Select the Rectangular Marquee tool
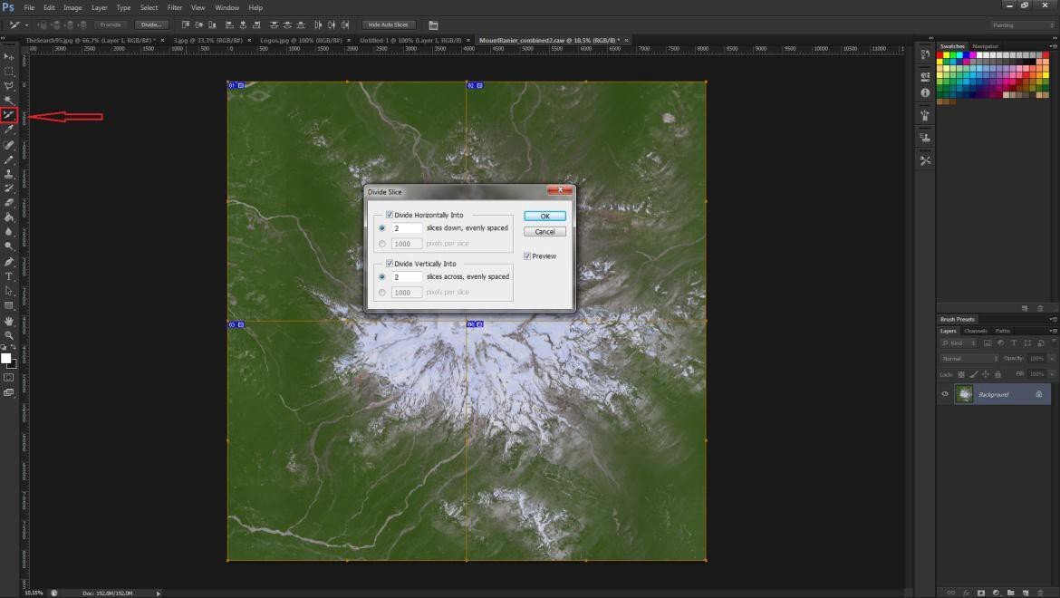Screen dimensions: 1060x598 click(9, 72)
